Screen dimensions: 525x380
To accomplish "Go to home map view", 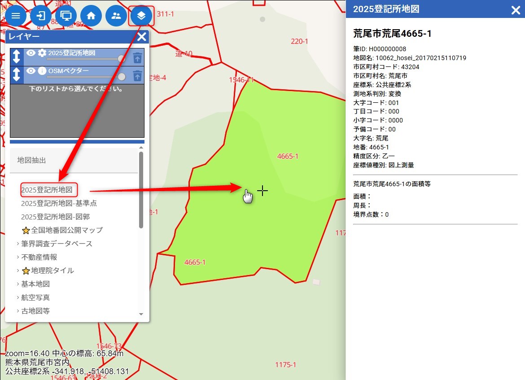I will [91, 16].
